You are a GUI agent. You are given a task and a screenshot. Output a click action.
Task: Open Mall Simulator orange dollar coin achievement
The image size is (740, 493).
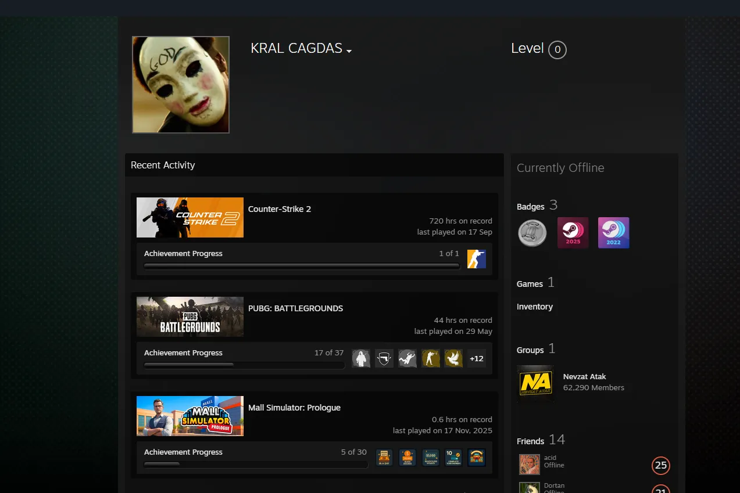(407, 458)
